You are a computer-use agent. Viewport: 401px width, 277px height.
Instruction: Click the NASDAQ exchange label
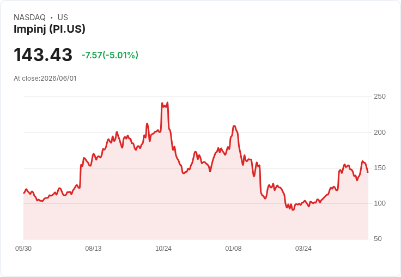tap(29, 17)
